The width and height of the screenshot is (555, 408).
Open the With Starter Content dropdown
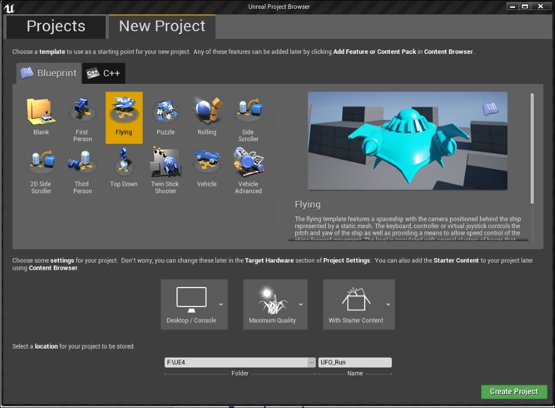tap(359, 305)
